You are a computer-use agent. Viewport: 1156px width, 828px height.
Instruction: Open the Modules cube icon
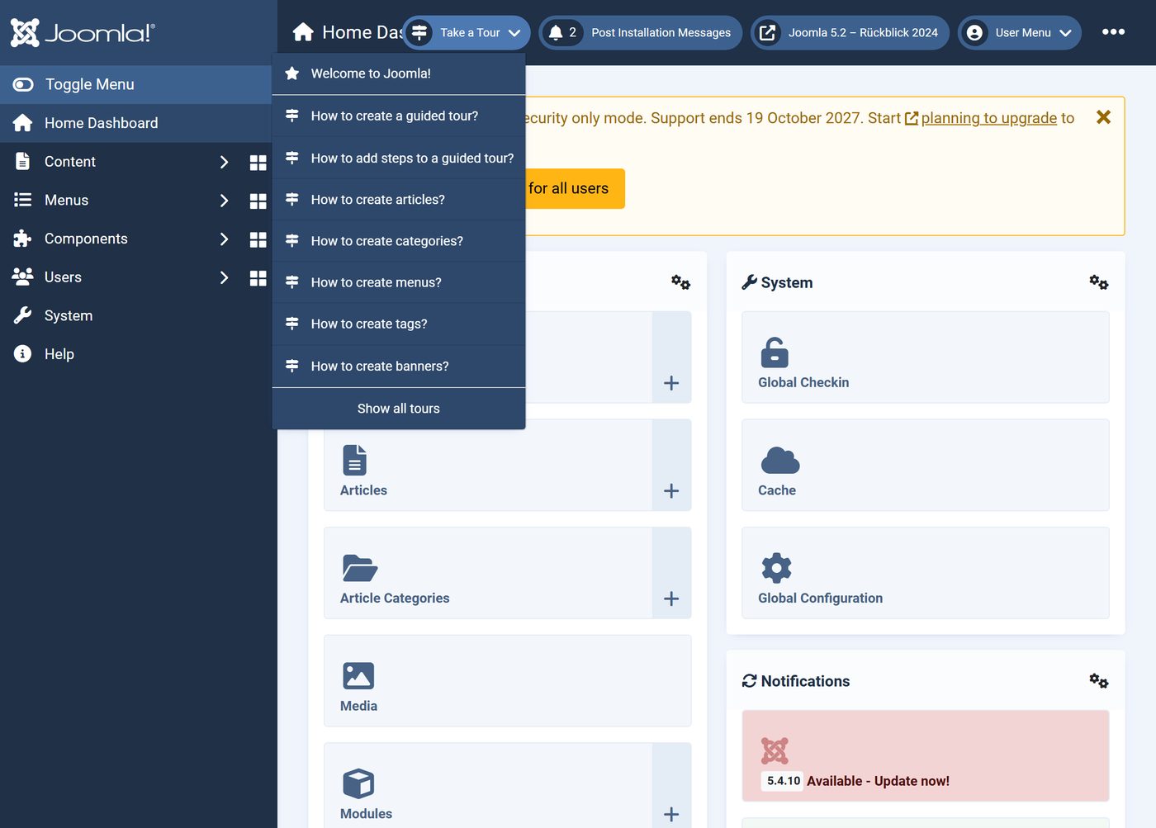[x=358, y=783]
